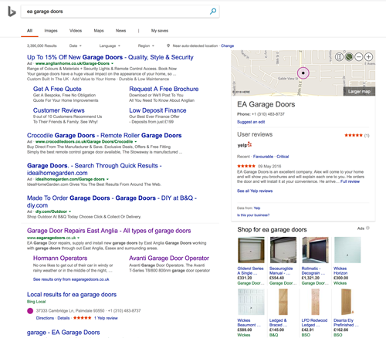The height and width of the screenshot is (338, 386).
Task: Switch to the Videos tab
Action: point(76,31)
